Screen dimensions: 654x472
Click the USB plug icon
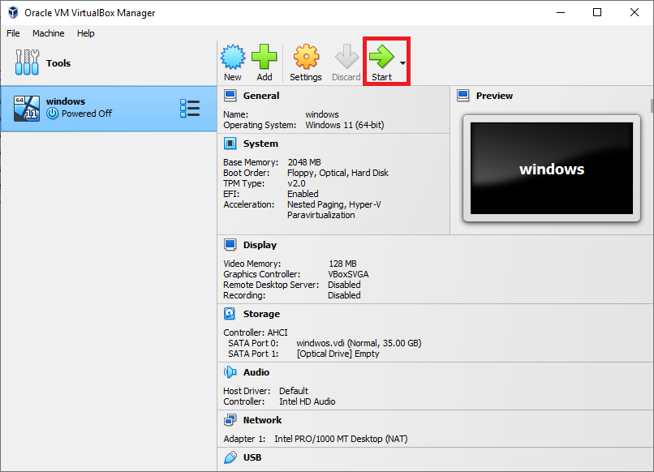pos(230,457)
